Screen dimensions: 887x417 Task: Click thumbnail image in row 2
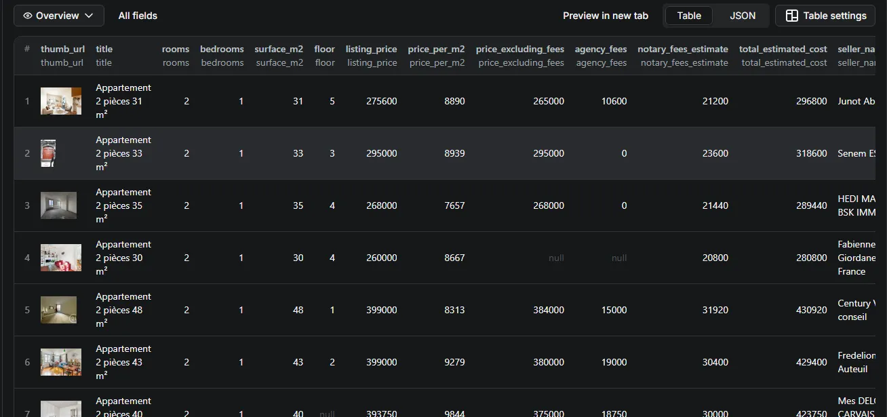(48, 153)
